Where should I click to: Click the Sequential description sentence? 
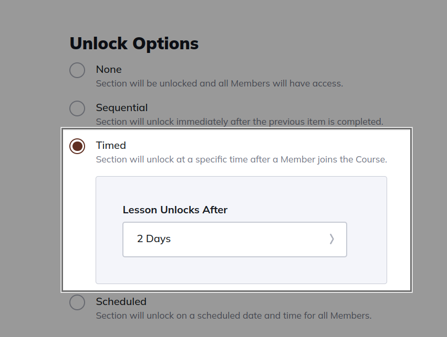point(239,122)
